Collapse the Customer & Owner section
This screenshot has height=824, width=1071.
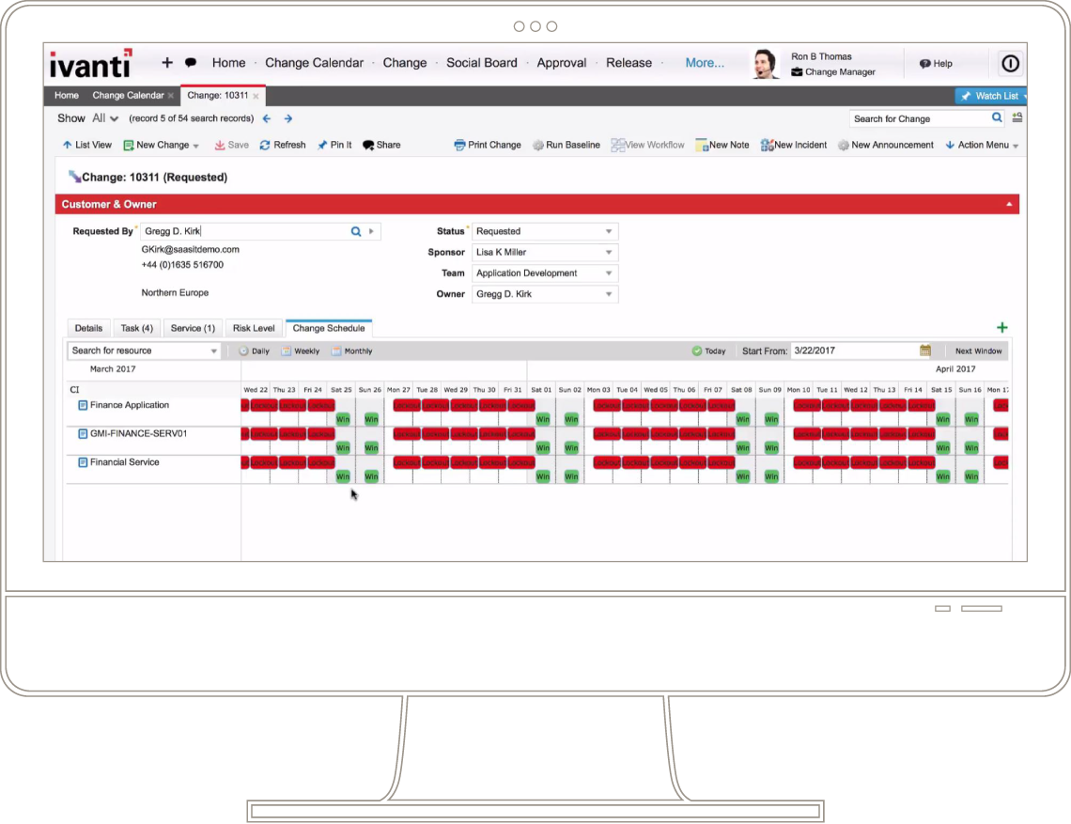click(x=1009, y=204)
